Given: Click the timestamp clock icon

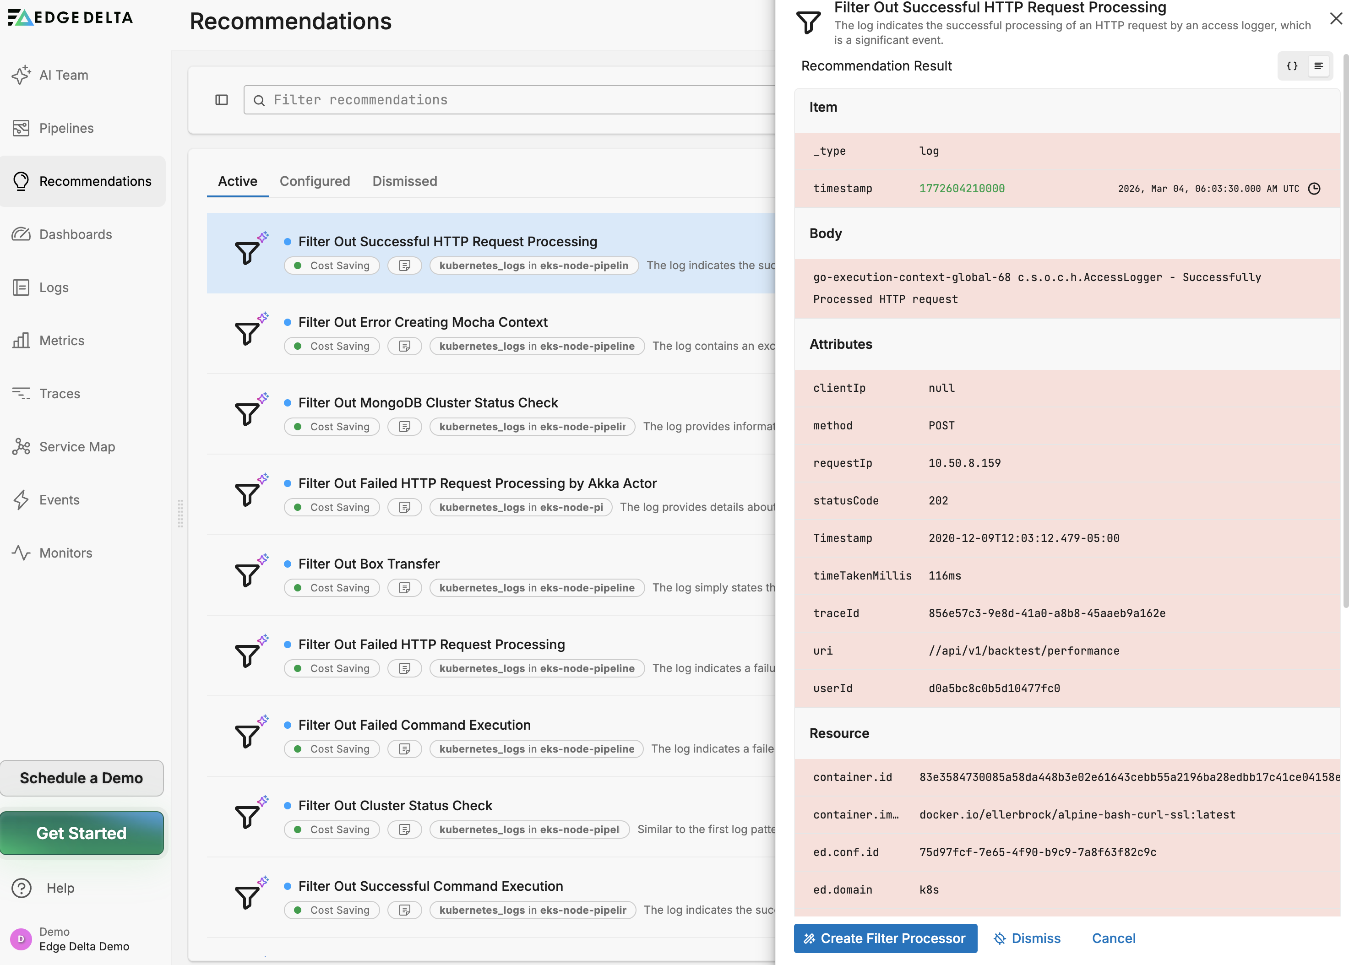Looking at the screenshot, I should pyautogui.click(x=1314, y=188).
